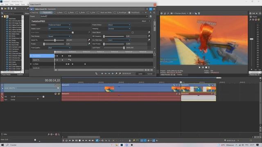Animate the MB Compensation keyframe icon
262x147 pixels.
click(149, 36)
